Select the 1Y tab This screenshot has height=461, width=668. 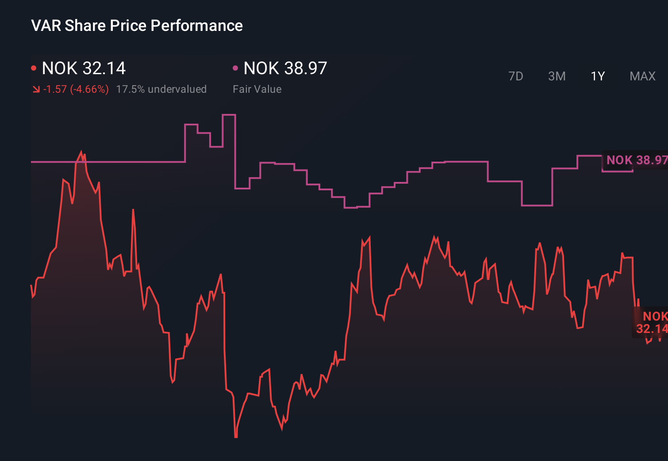click(x=597, y=76)
